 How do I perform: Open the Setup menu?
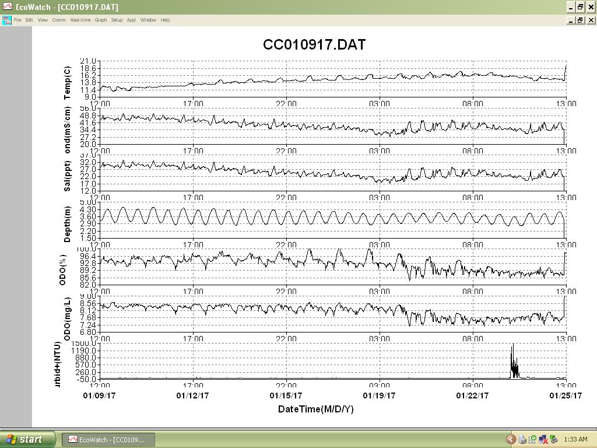coord(117,20)
